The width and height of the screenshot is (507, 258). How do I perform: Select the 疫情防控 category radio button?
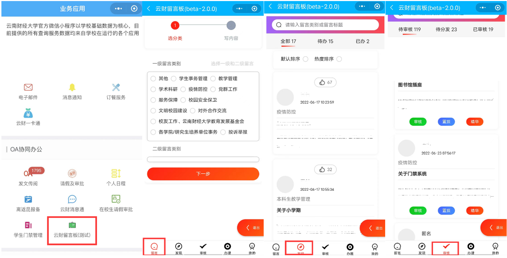click(183, 89)
